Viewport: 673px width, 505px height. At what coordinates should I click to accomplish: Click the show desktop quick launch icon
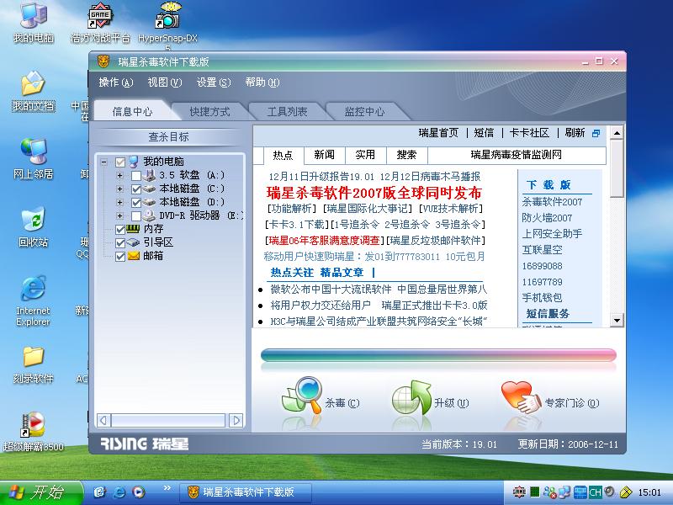pyautogui.click(x=99, y=492)
